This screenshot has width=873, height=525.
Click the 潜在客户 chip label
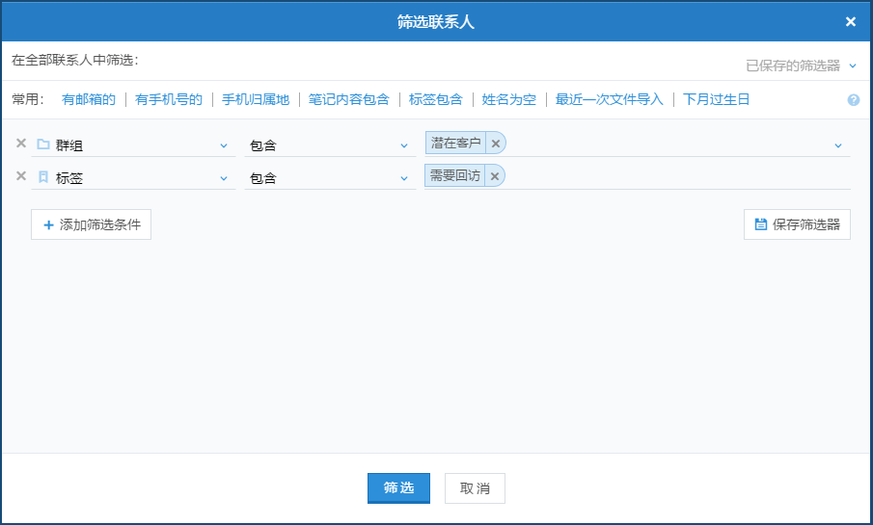[x=455, y=143]
